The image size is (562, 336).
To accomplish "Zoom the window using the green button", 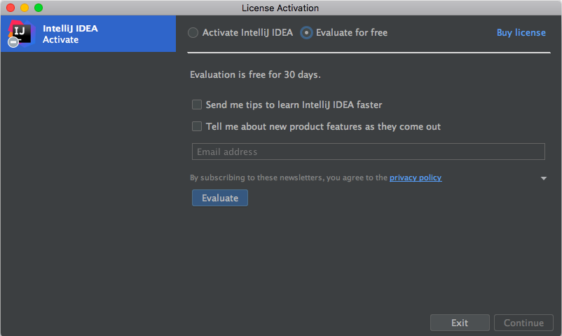I will (x=39, y=8).
